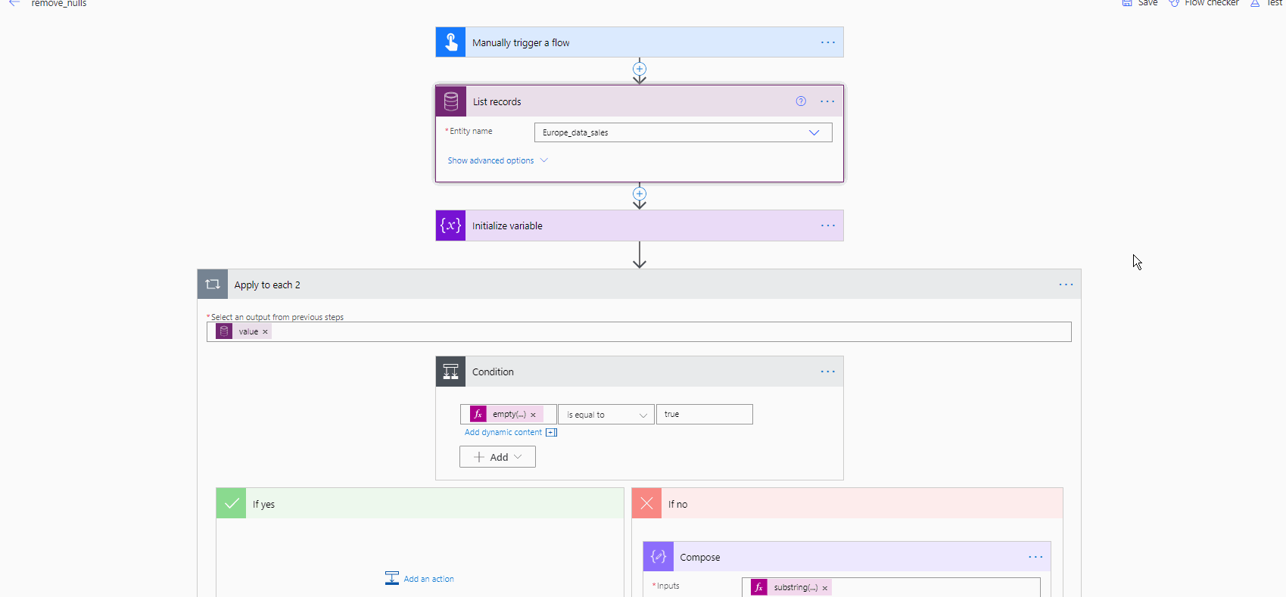The height and width of the screenshot is (597, 1286).
Task: Click the Initialize variable icon
Action: 450,225
